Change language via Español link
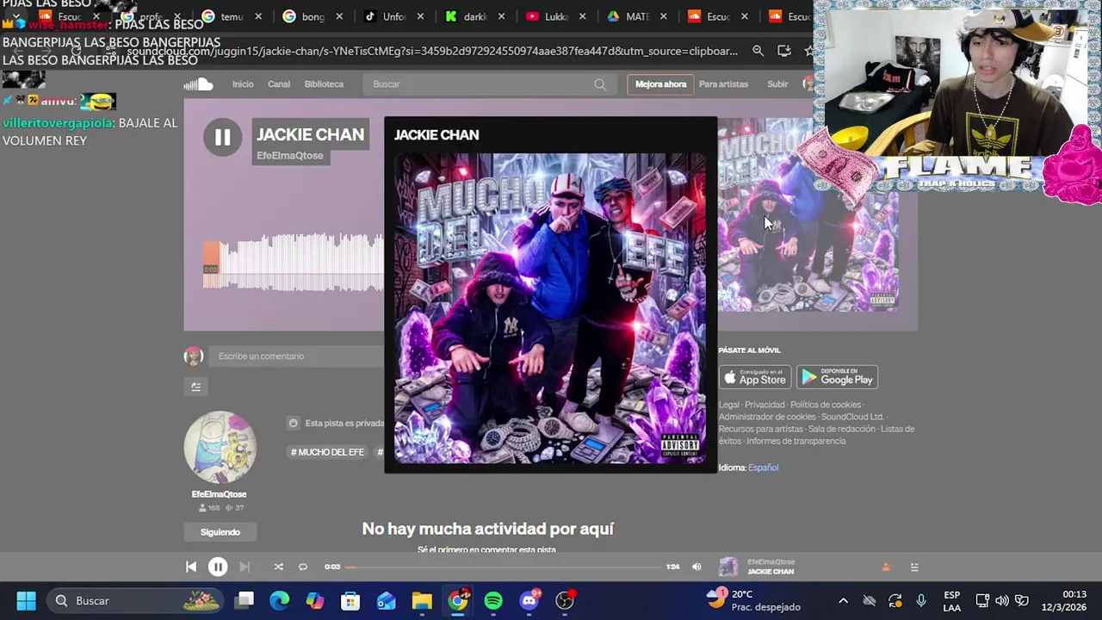Viewport: 1102px width, 620px height. [x=763, y=468]
